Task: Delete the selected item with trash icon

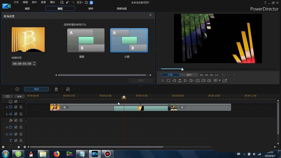Action: 56,89
